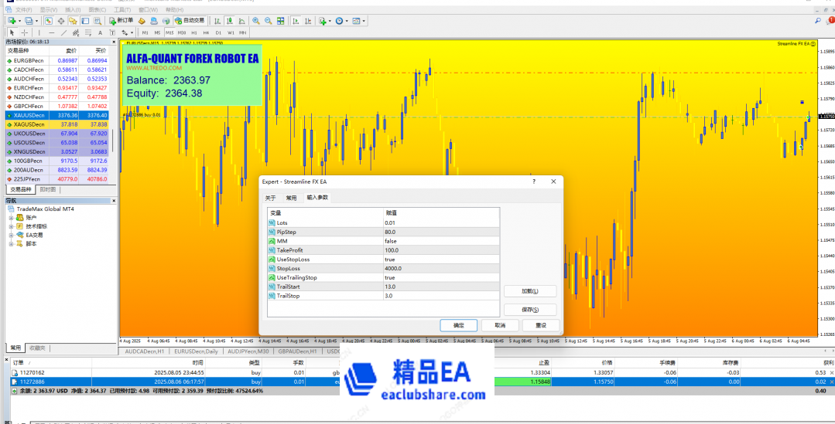Click the Lots value field 0.01

441,222
